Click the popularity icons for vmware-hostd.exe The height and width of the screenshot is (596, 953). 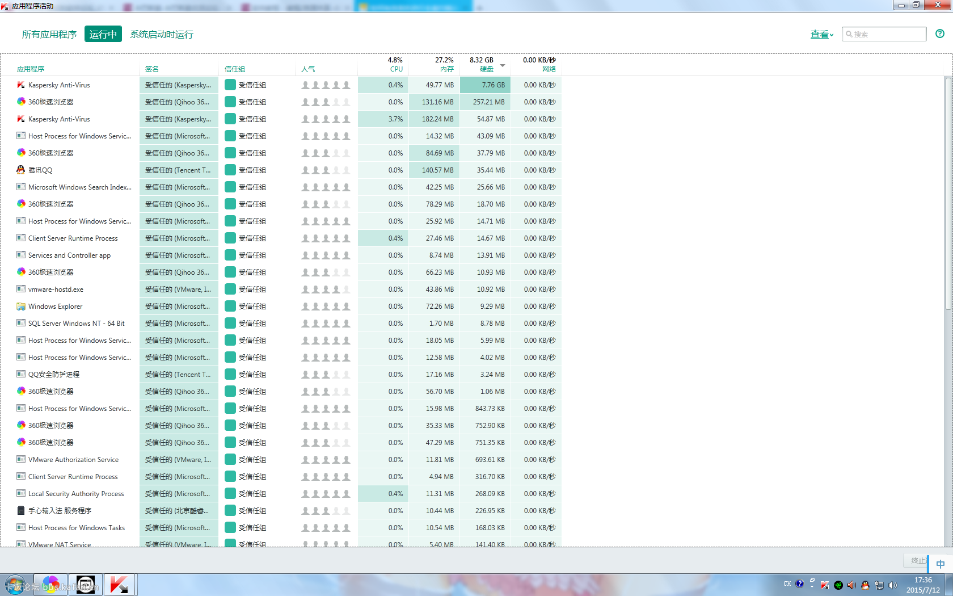click(x=326, y=289)
